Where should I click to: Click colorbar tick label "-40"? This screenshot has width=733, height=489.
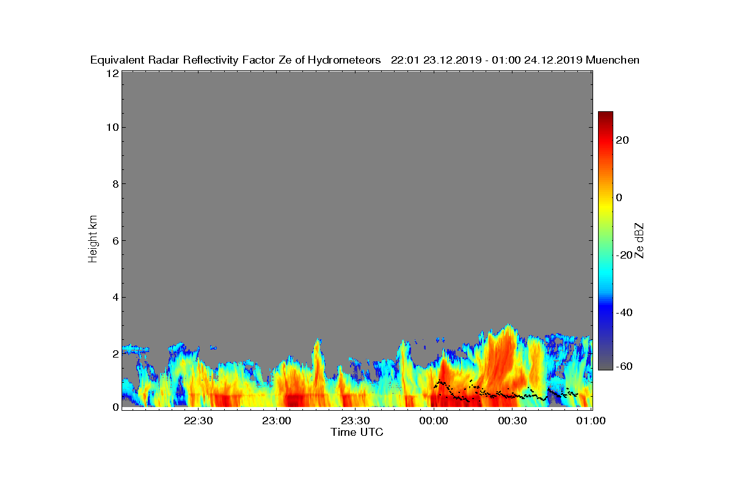[622, 312]
